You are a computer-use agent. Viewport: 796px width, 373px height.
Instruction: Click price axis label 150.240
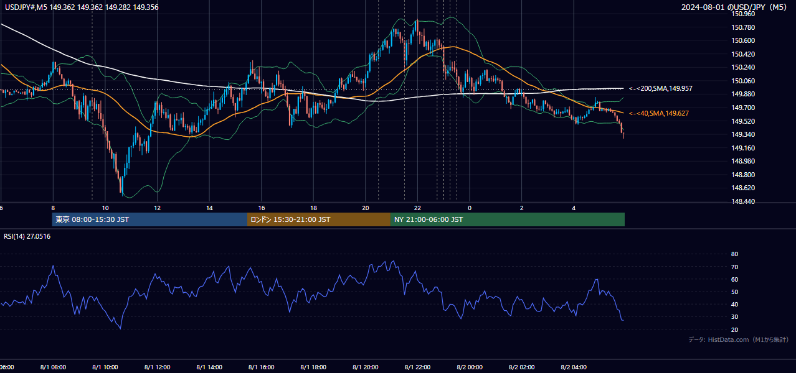(x=742, y=67)
